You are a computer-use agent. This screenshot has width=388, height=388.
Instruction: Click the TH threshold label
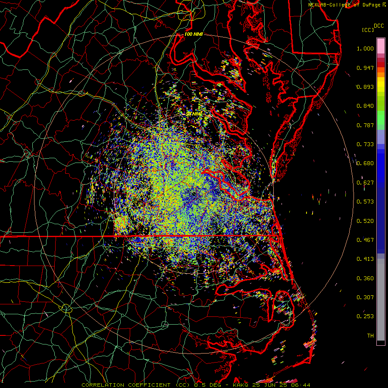coord(370,336)
